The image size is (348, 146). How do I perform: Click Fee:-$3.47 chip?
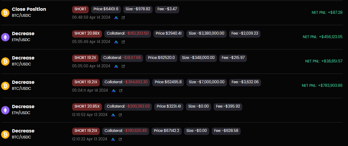pos(167,9)
